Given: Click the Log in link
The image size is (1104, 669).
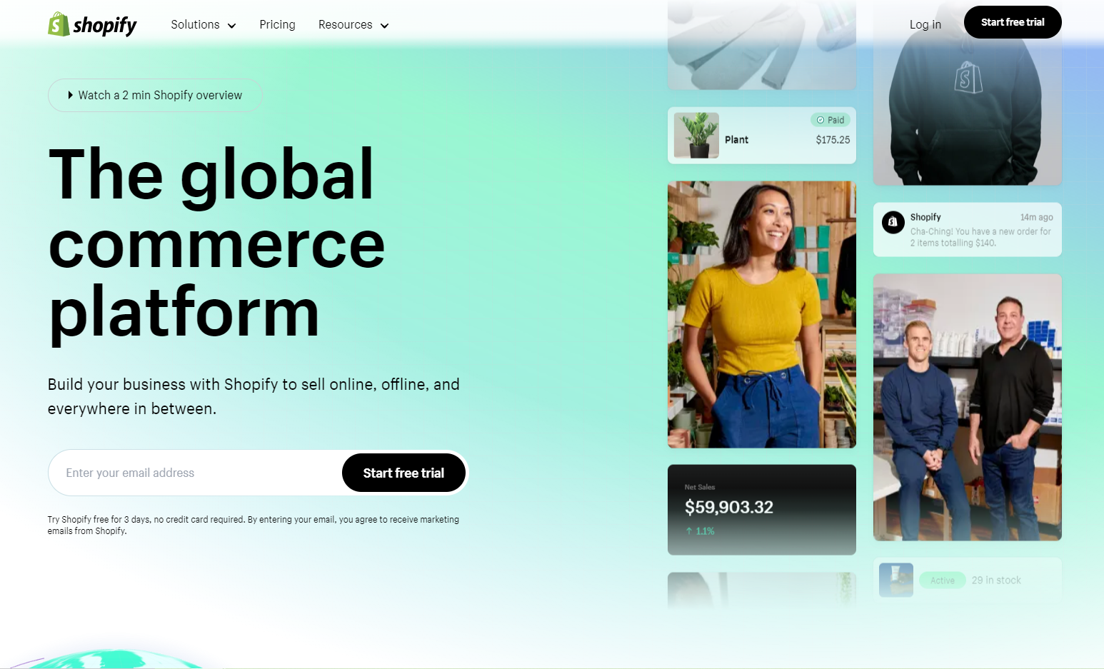Looking at the screenshot, I should pyautogui.click(x=925, y=24).
